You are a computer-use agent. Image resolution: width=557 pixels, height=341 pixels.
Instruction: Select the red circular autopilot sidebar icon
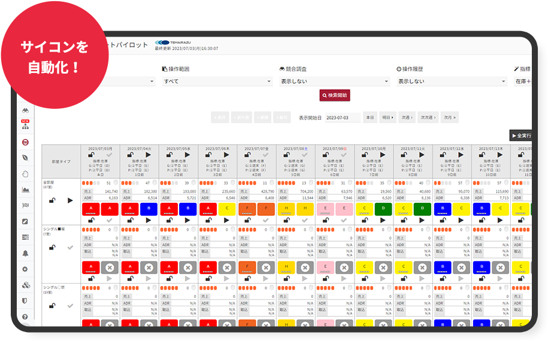point(25,142)
